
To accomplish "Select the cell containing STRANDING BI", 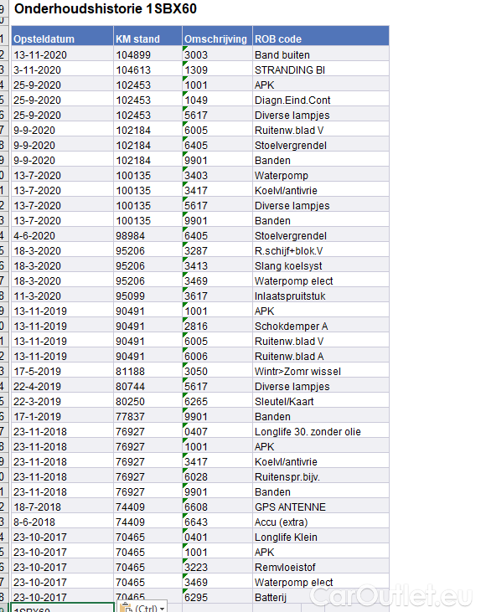I will coord(321,69).
